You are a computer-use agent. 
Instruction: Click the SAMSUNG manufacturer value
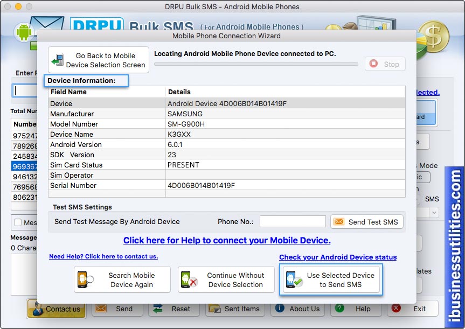185,114
